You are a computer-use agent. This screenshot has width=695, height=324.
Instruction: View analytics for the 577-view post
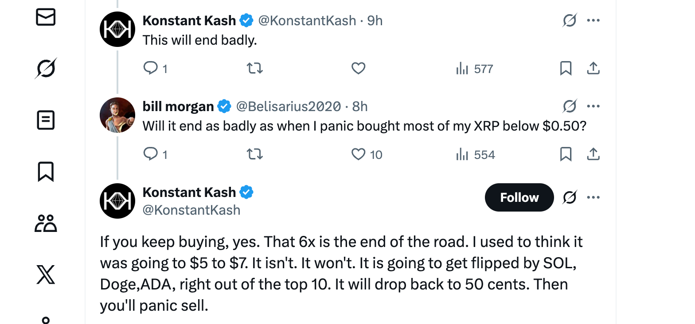tap(475, 69)
